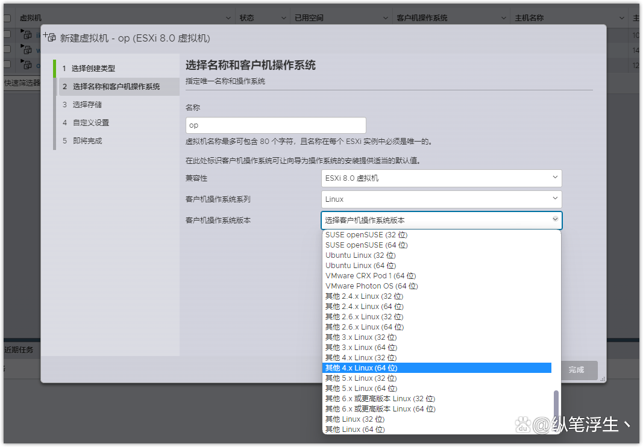Check the last VM row checkbox
The image size is (643, 447).
coord(7,64)
